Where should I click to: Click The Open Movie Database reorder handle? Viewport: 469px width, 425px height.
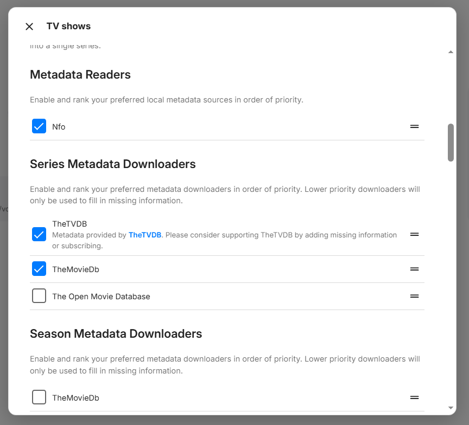414,297
